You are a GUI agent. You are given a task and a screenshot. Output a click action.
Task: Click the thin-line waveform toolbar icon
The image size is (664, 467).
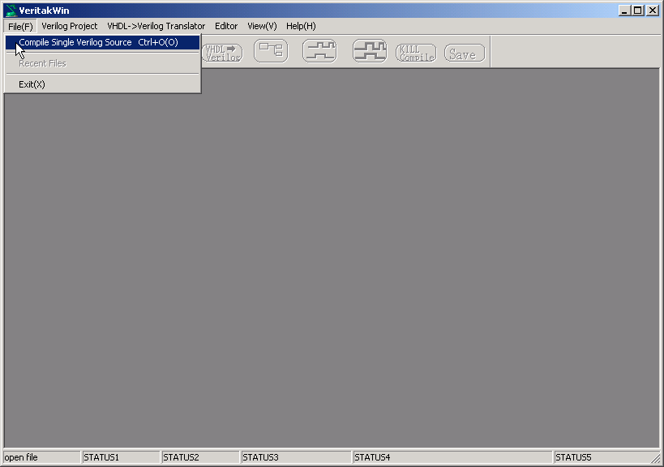click(319, 51)
